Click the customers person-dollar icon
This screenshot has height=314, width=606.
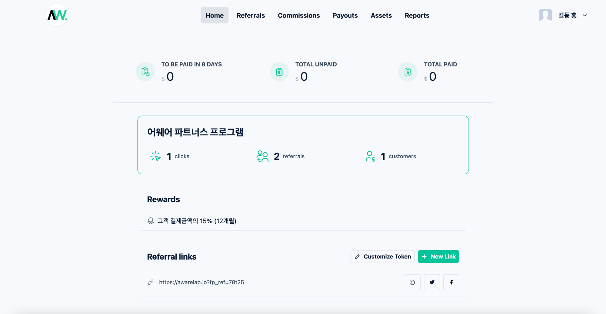click(x=370, y=156)
